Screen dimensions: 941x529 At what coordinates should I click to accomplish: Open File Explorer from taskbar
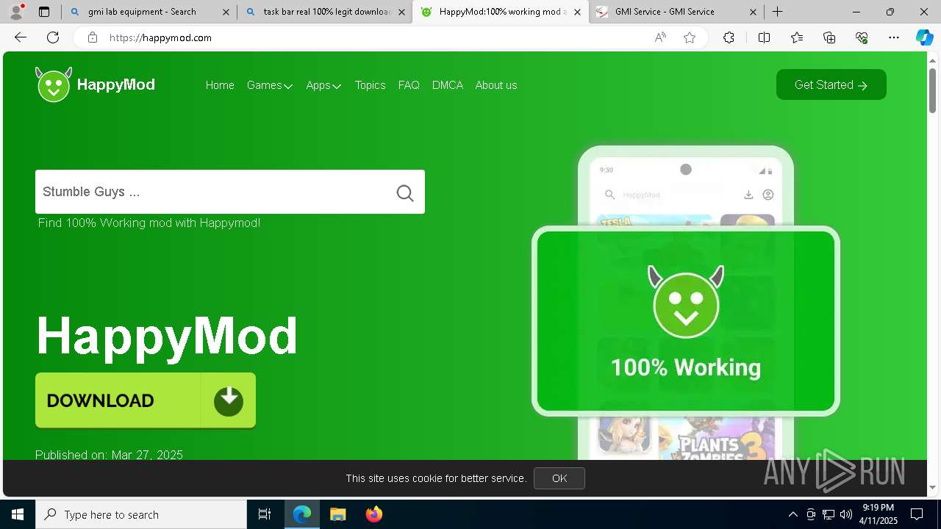point(337,514)
